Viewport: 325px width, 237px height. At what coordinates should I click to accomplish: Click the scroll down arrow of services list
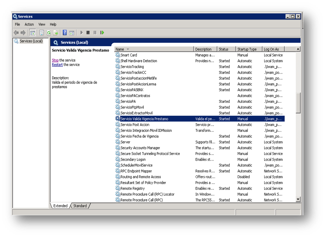pyautogui.click(x=298, y=199)
